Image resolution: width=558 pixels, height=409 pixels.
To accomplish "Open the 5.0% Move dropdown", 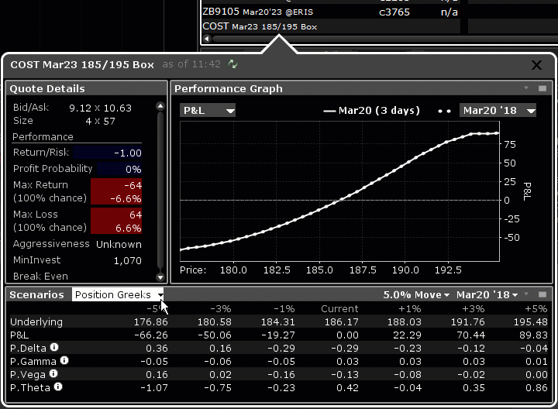I will [416, 295].
